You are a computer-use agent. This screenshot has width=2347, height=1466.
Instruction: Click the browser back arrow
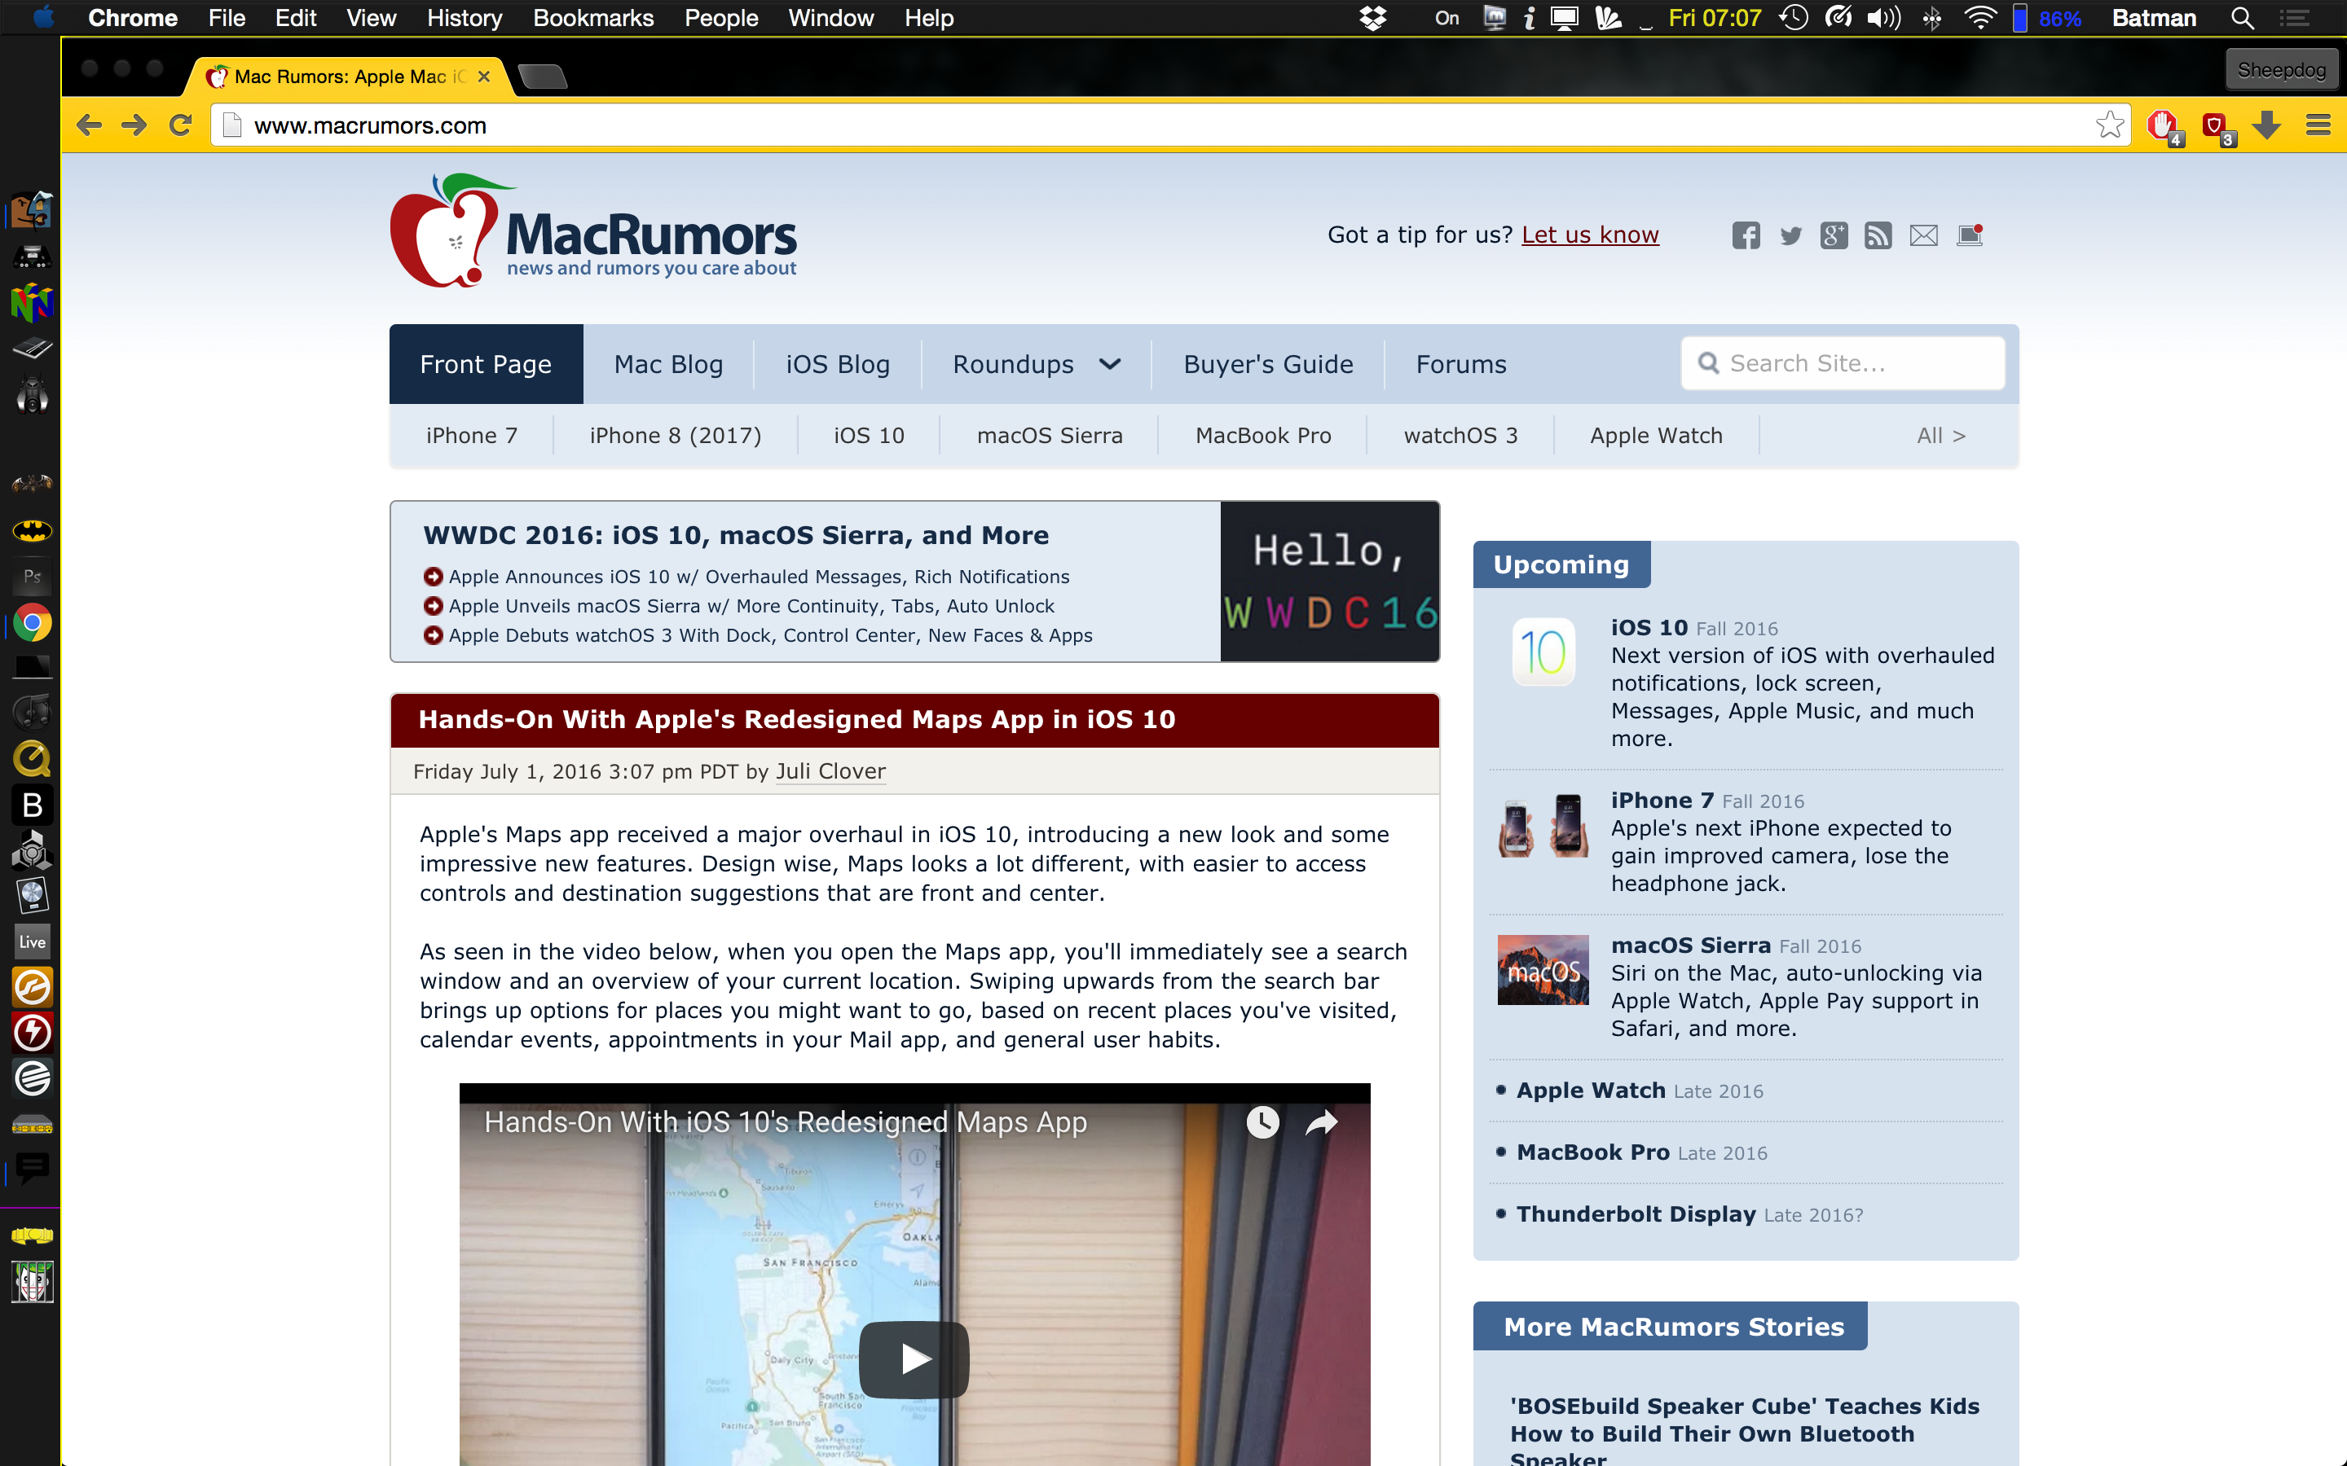click(89, 125)
